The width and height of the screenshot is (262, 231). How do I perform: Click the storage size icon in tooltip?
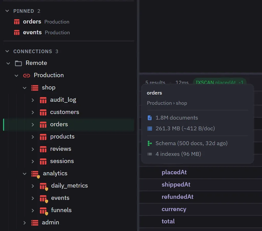150,129
